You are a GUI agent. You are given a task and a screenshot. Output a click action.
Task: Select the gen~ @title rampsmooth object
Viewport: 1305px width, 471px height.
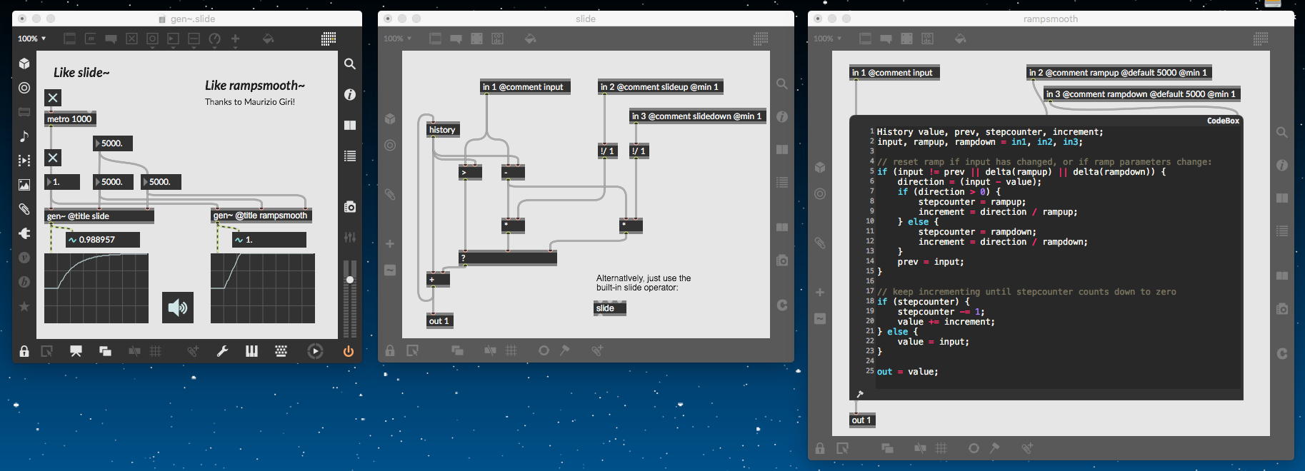click(x=262, y=216)
